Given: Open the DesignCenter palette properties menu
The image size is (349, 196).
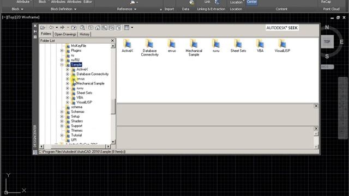Looking at the screenshot, I should 35,37.
